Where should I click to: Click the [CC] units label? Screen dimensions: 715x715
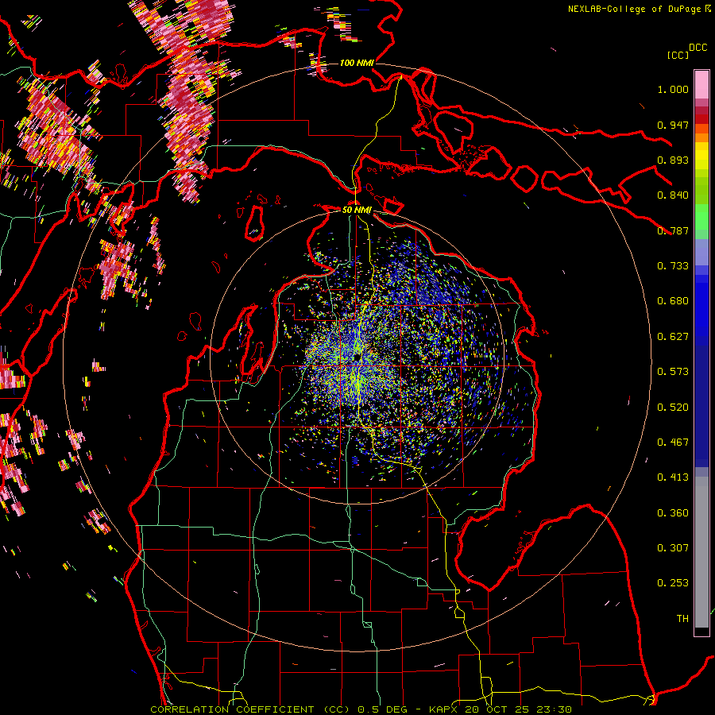(x=678, y=55)
